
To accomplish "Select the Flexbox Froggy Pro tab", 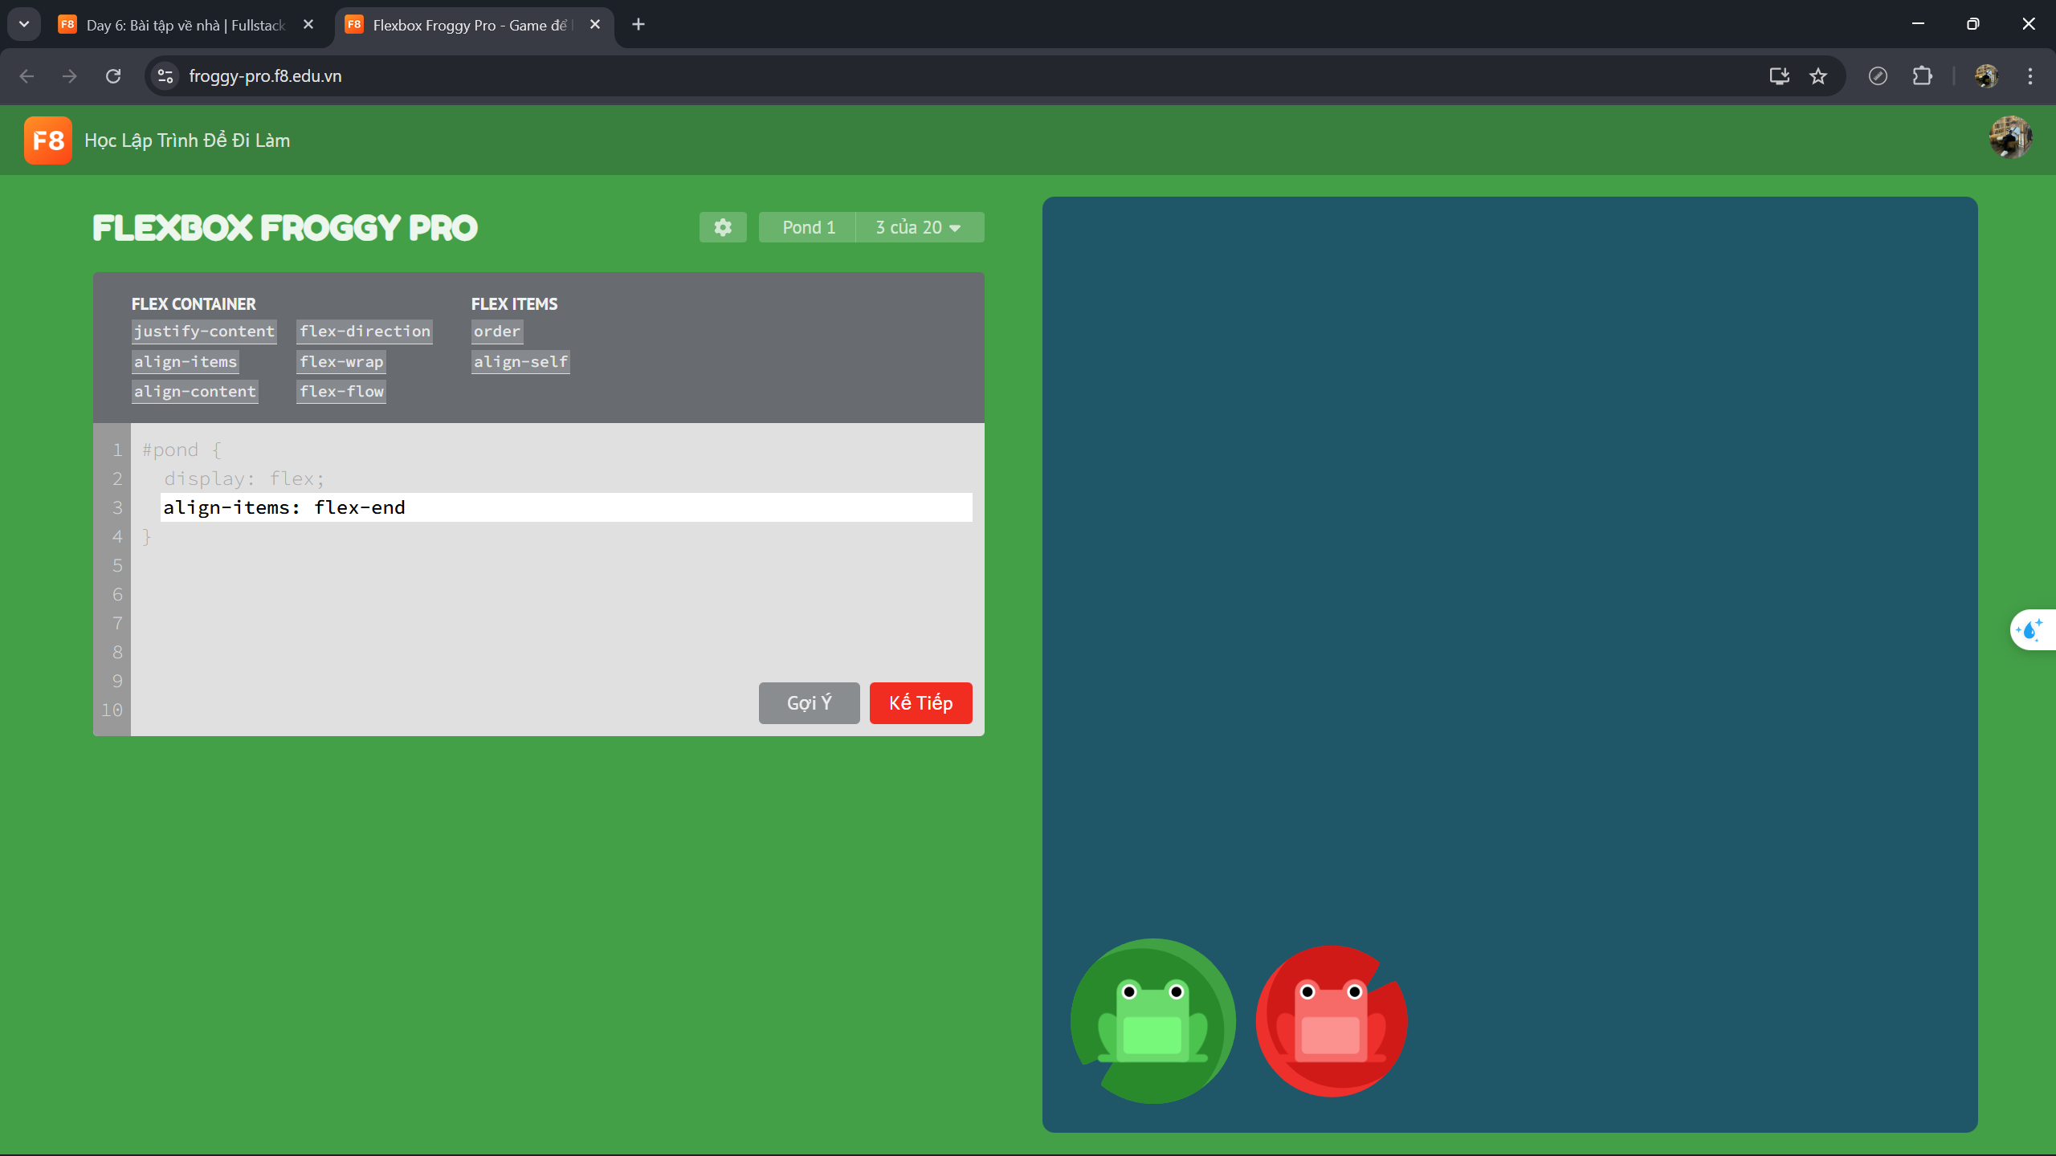I will (x=458, y=25).
